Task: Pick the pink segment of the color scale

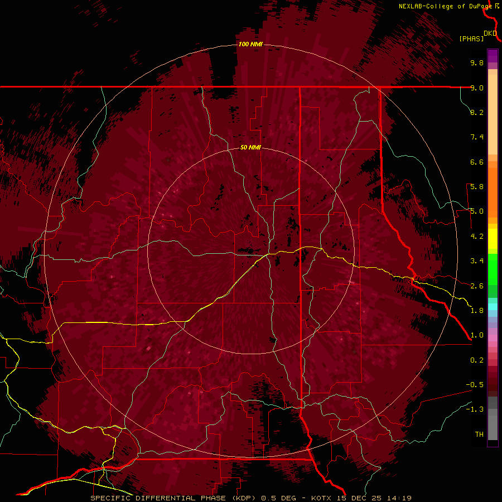Action: 493,338
